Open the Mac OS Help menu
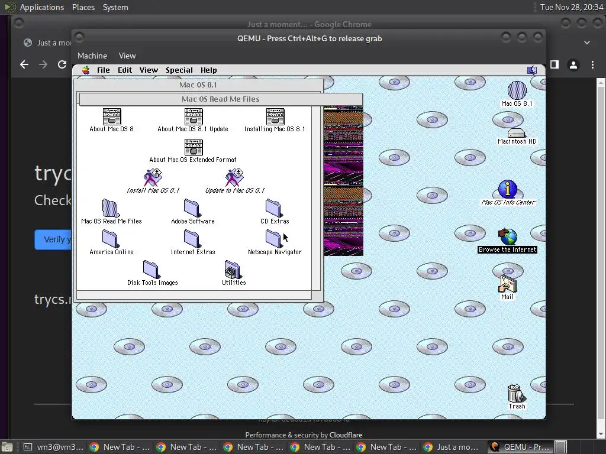Viewport: 606px width, 454px height. (x=209, y=70)
